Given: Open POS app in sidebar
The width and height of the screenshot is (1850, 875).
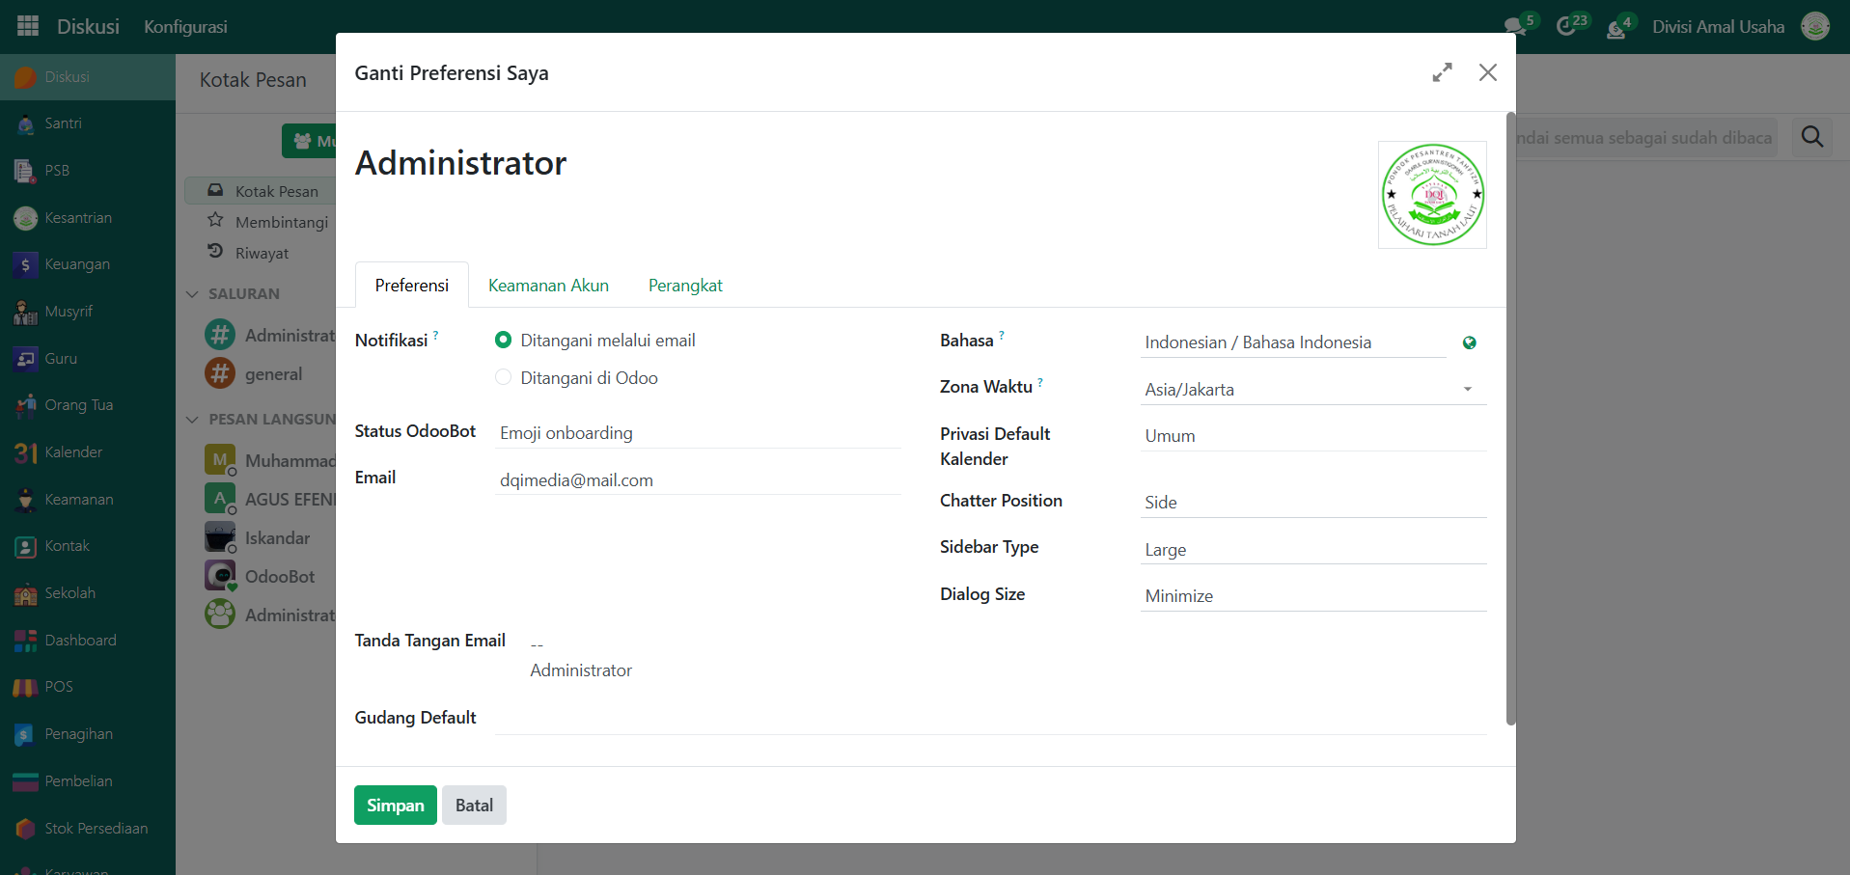Looking at the screenshot, I should [58, 687].
